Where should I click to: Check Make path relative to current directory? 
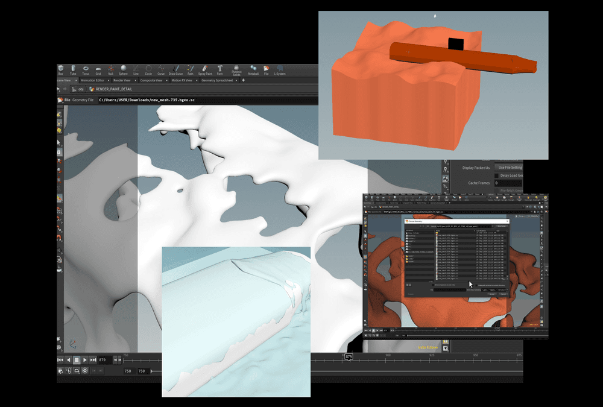point(476,285)
